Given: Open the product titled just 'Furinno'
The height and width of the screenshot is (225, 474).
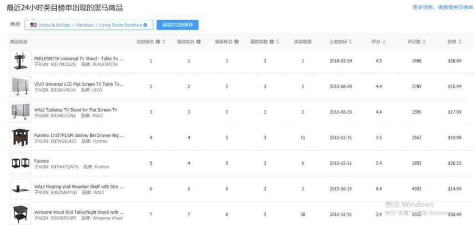Looking at the screenshot, I should click(x=41, y=161).
